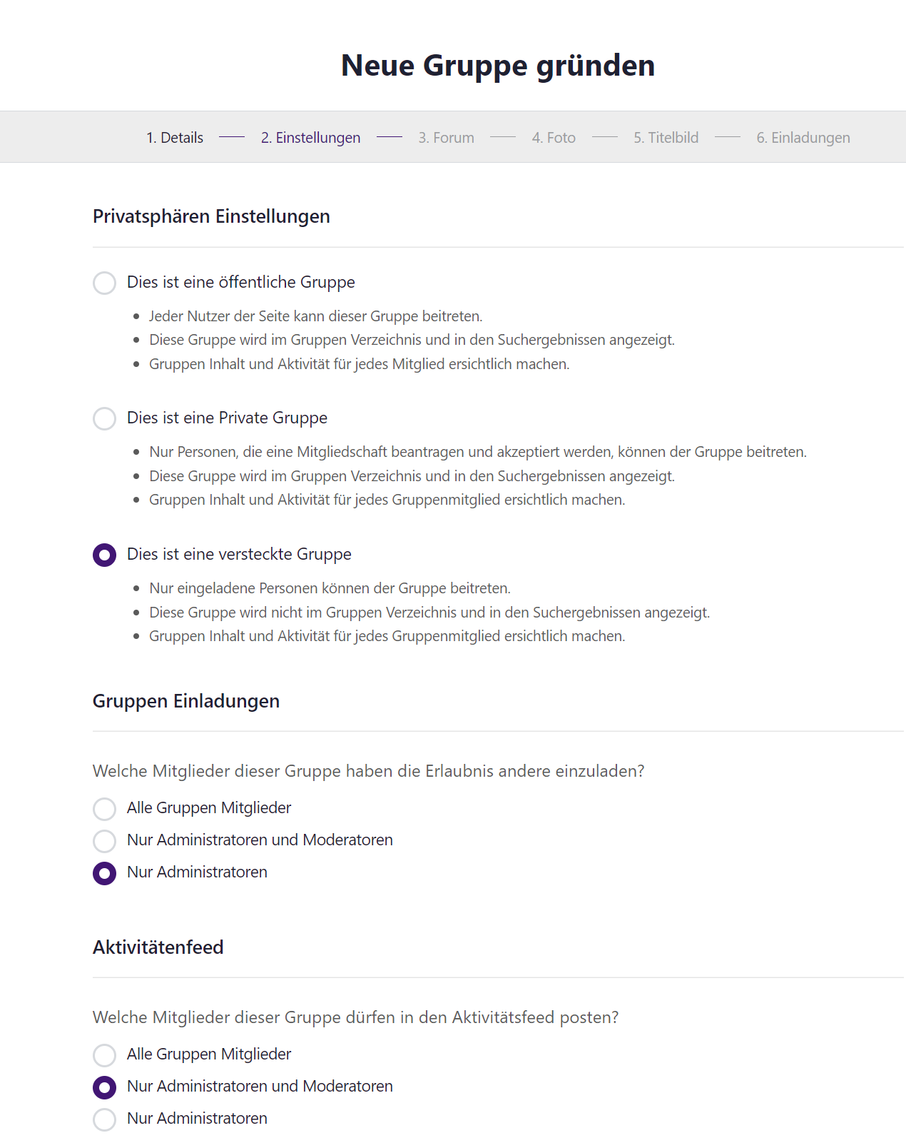
Task: Go to step 1. Details
Action: tap(175, 138)
